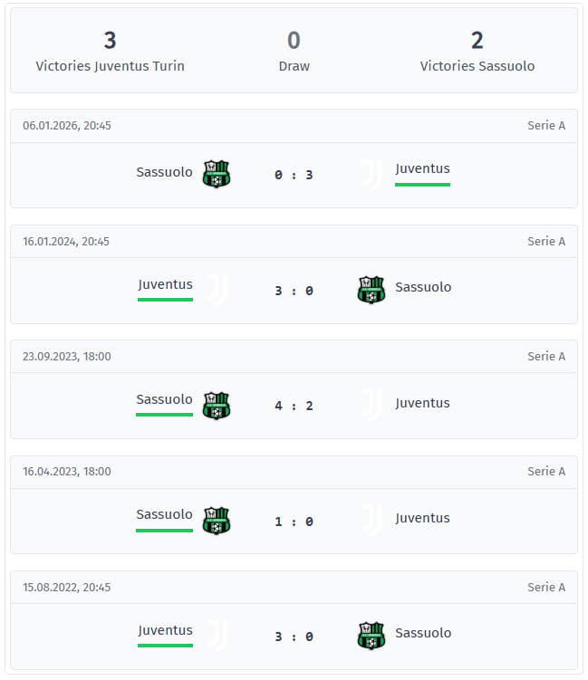The height and width of the screenshot is (680, 588).
Task: Click Juventus logo in 23.09.2023 match
Action: click(371, 405)
